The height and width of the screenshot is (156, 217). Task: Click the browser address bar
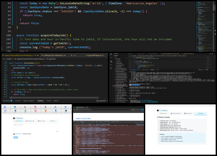[105, 110]
